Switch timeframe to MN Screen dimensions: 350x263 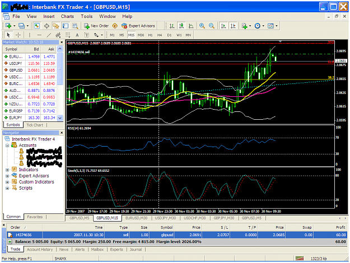tap(188, 35)
